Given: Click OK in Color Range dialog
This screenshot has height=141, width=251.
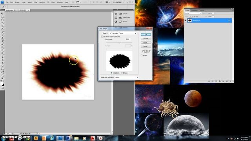Looking at the screenshot, I should pos(146,34).
